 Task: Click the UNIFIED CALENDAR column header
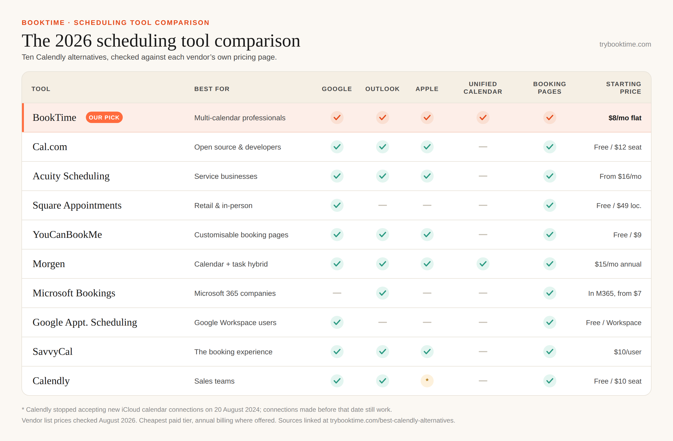483,88
